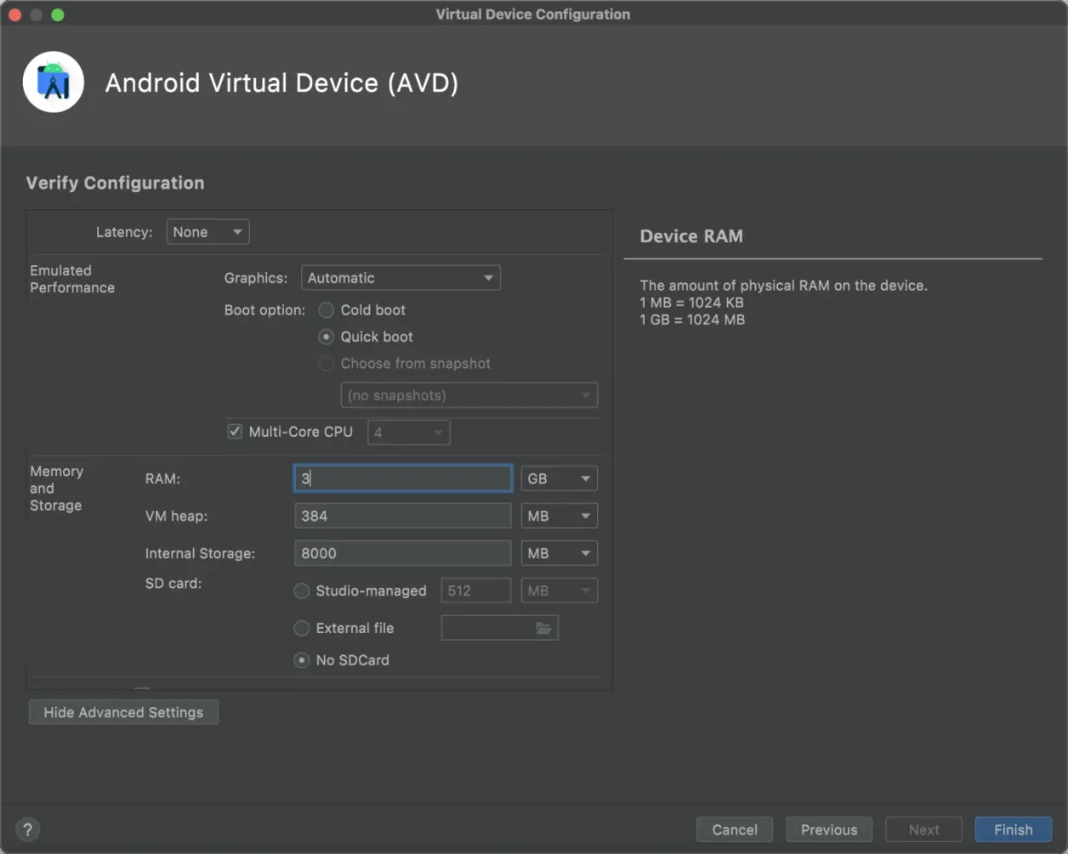The image size is (1068, 854).
Task: Select External file SD card option
Action: [x=301, y=628]
